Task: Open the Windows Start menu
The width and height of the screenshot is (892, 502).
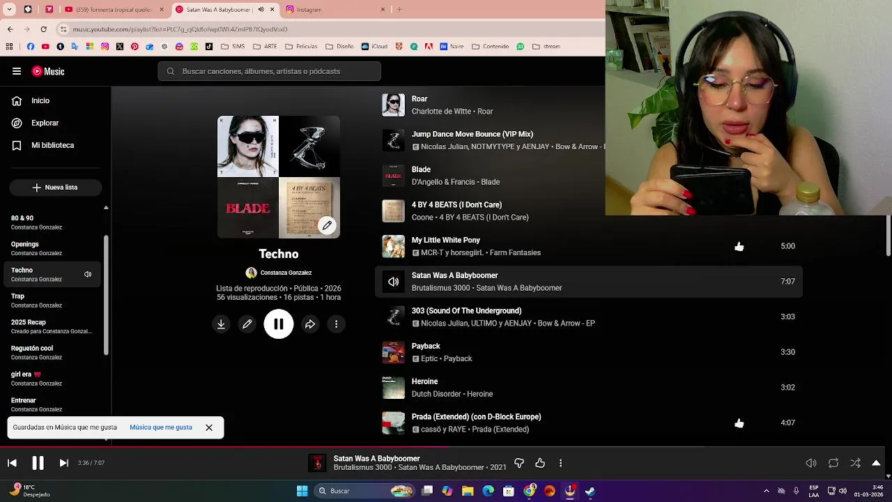Action: (x=302, y=491)
